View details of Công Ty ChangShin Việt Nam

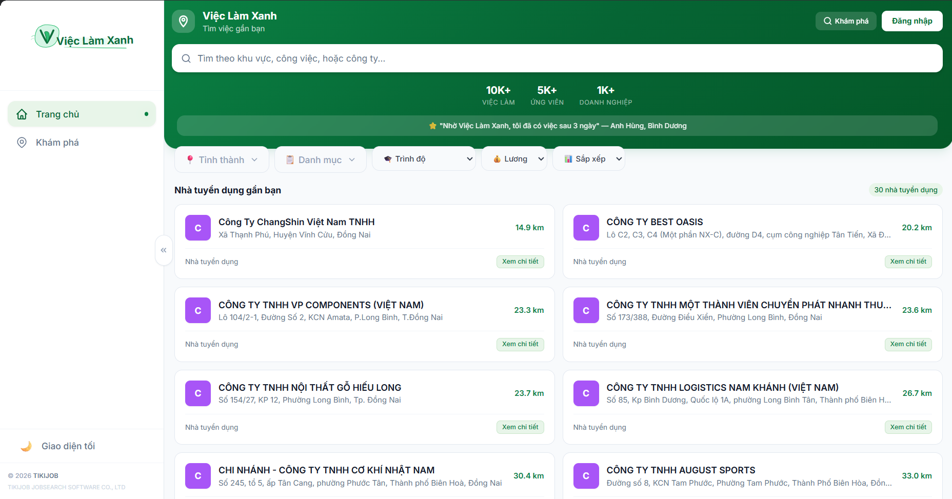coord(520,262)
